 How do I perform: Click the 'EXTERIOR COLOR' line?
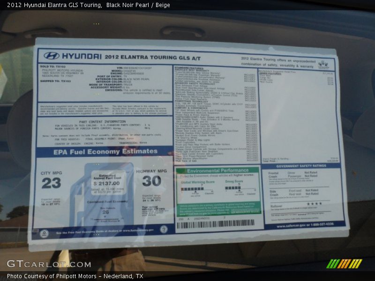(122, 79)
